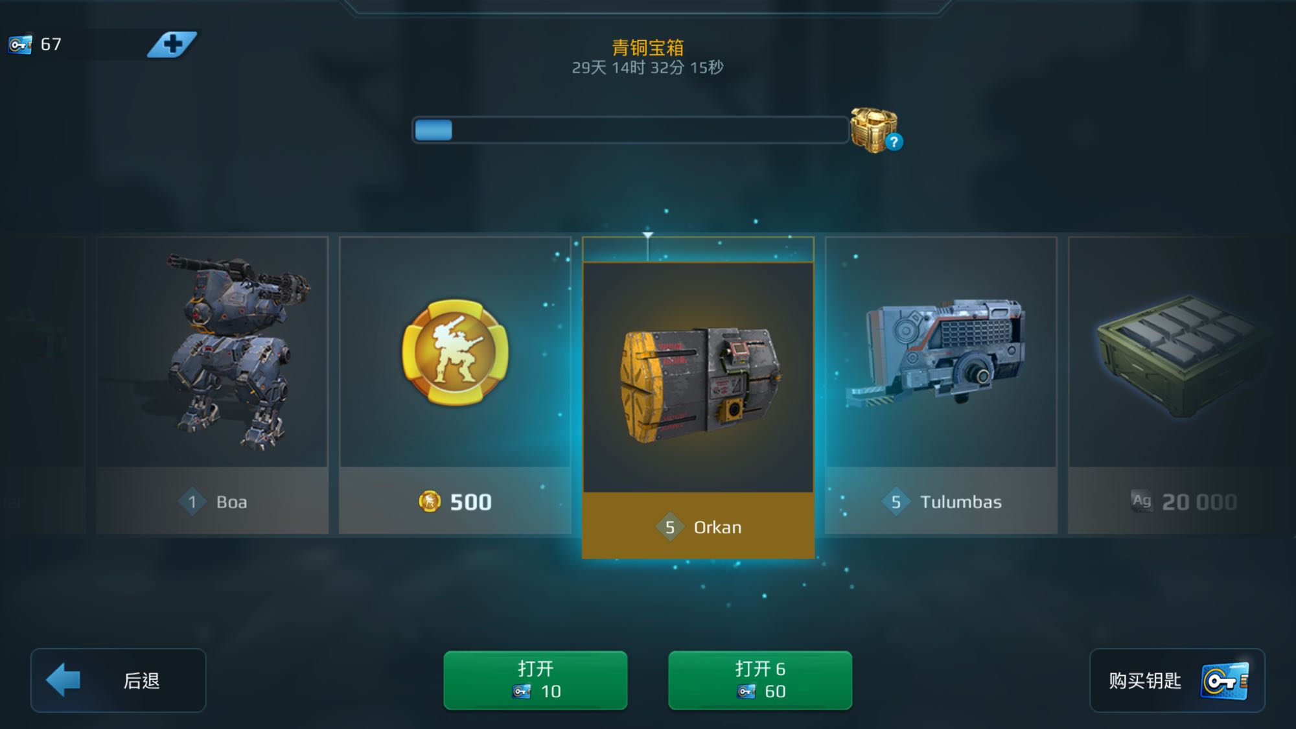The height and width of the screenshot is (729, 1296).
Task: Select the Tulumbas weapon card
Action: pyautogui.click(x=941, y=385)
